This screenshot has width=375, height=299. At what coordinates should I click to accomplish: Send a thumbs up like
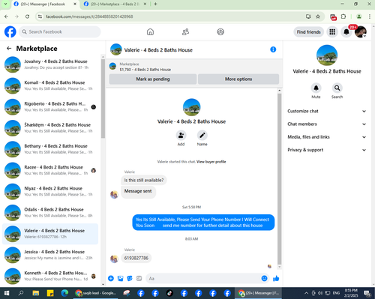coord(276,278)
